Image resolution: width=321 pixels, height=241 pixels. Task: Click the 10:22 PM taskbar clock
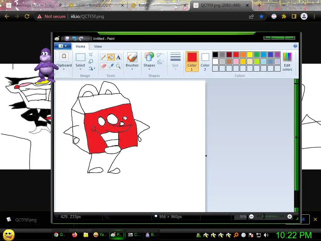pos(294,235)
